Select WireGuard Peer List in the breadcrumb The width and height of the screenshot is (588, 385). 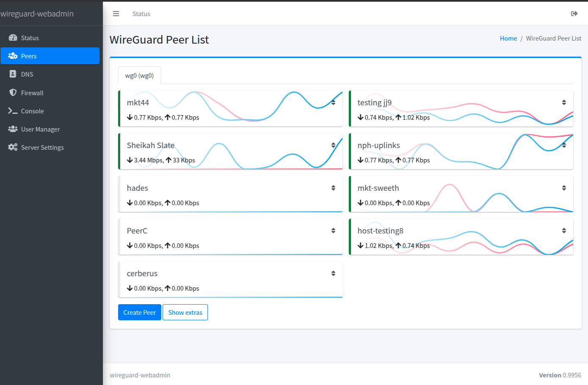(x=554, y=38)
